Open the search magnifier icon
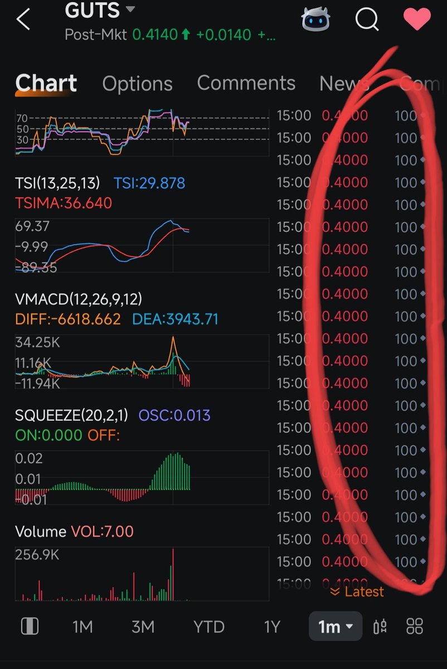This screenshot has height=669, width=447. point(367,20)
